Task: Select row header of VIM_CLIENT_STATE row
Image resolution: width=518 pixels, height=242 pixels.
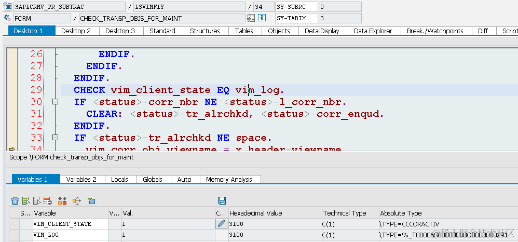Action: [x=14, y=224]
